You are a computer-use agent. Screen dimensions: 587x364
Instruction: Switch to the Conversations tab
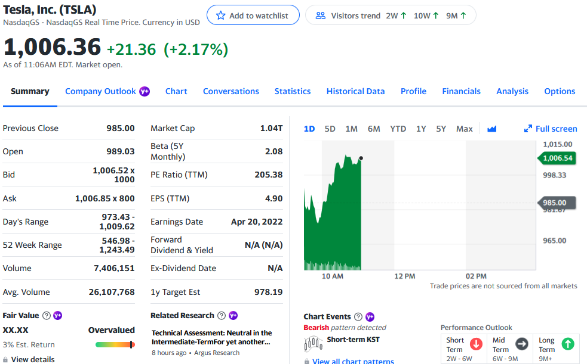(231, 92)
